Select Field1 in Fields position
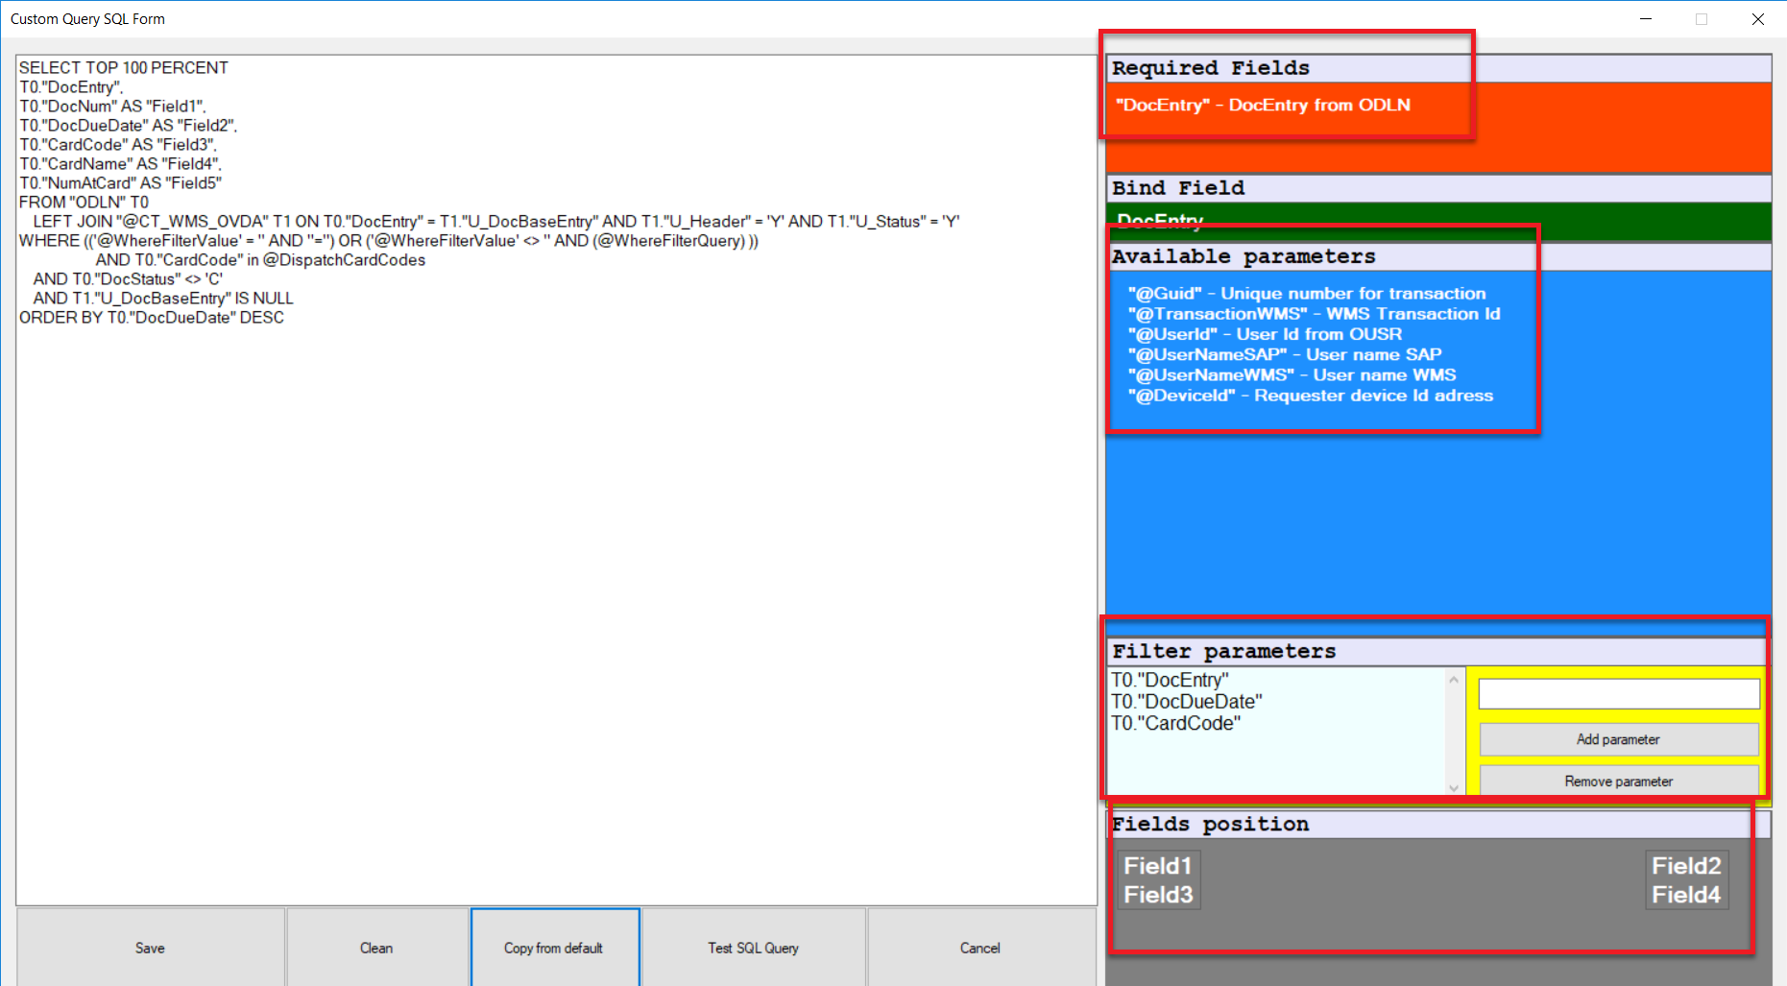Screen dimensions: 1787x986 [1157, 866]
